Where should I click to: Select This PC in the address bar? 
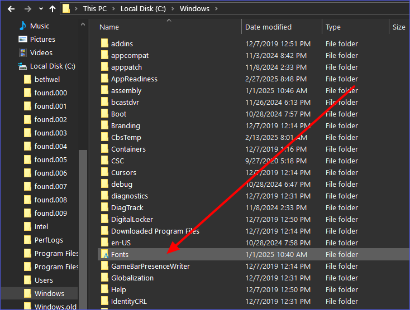95,9
